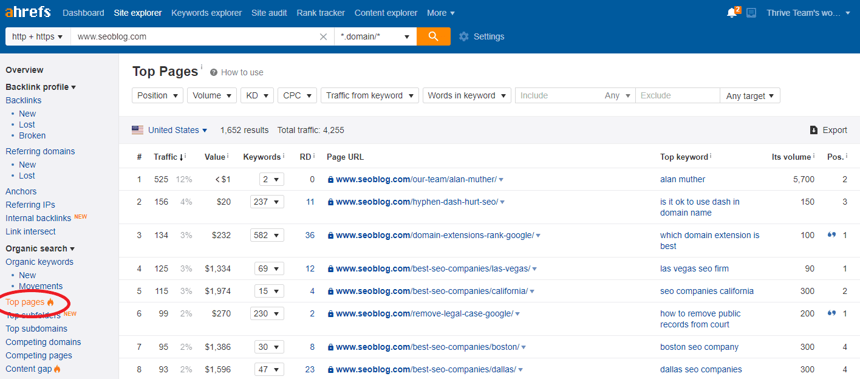The width and height of the screenshot is (860, 379).
Task: Click the info icon next to Keywords header
Action: tap(284, 156)
